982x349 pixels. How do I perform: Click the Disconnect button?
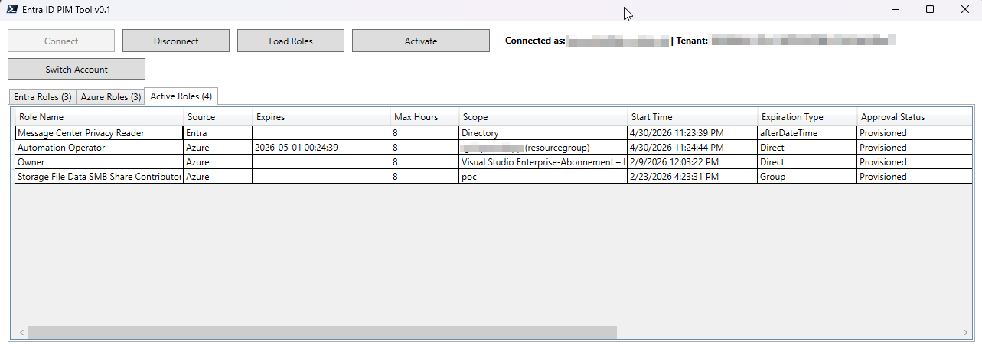tap(176, 41)
